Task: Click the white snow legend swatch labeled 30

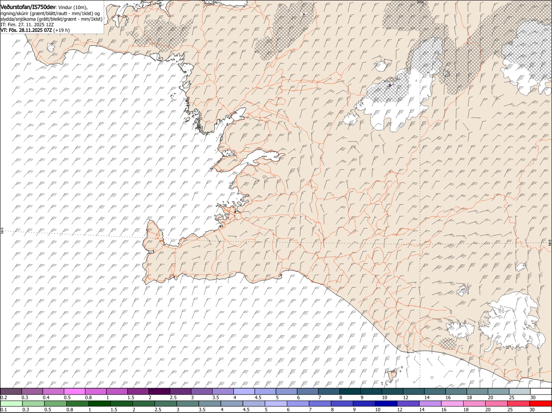Action: [x=541, y=391]
